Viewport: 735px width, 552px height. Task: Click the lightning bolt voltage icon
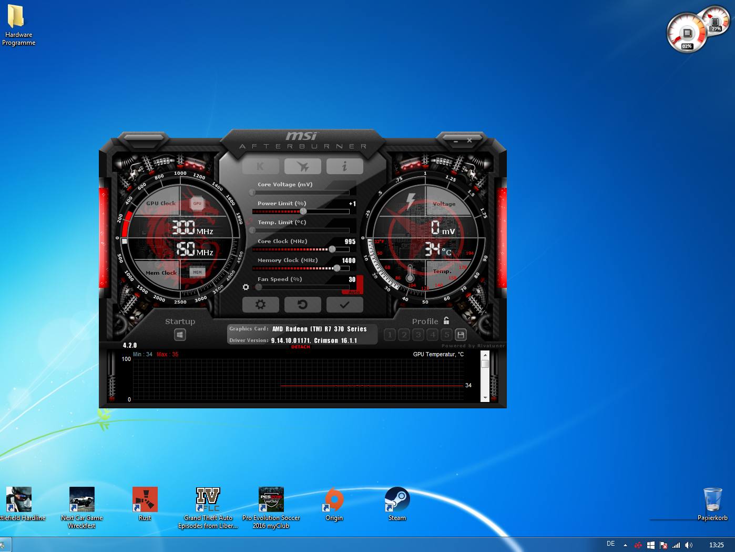click(x=411, y=201)
